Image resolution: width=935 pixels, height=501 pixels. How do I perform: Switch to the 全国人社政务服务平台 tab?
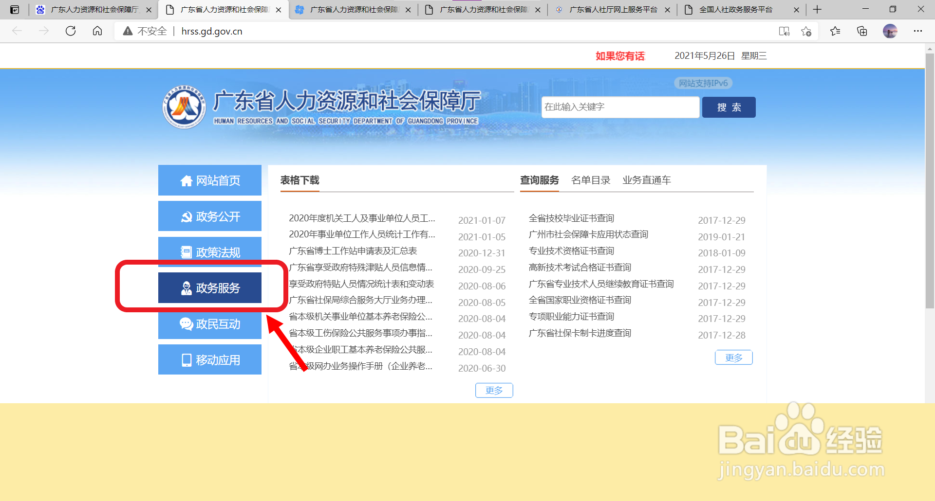pyautogui.click(x=742, y=10)
